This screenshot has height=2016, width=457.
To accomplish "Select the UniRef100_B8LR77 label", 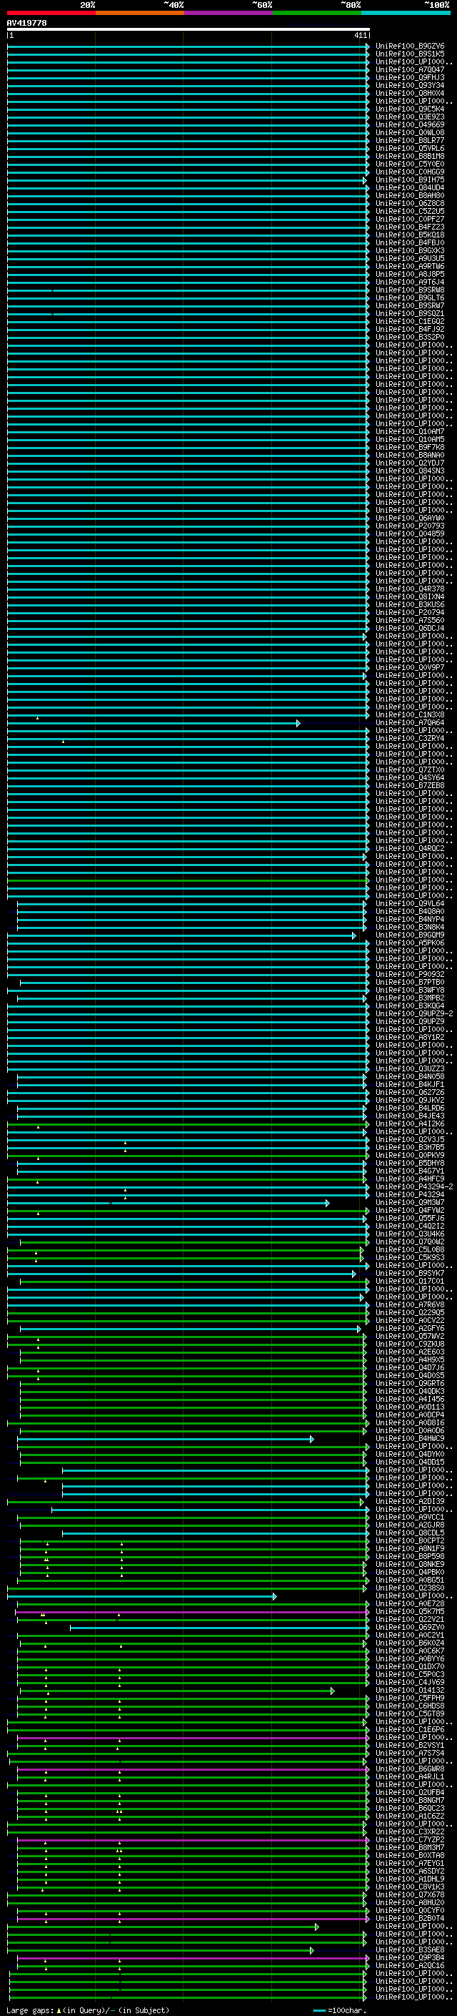I will point(410,140).
